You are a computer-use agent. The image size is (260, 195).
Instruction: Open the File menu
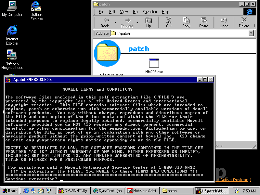[101, 12]
